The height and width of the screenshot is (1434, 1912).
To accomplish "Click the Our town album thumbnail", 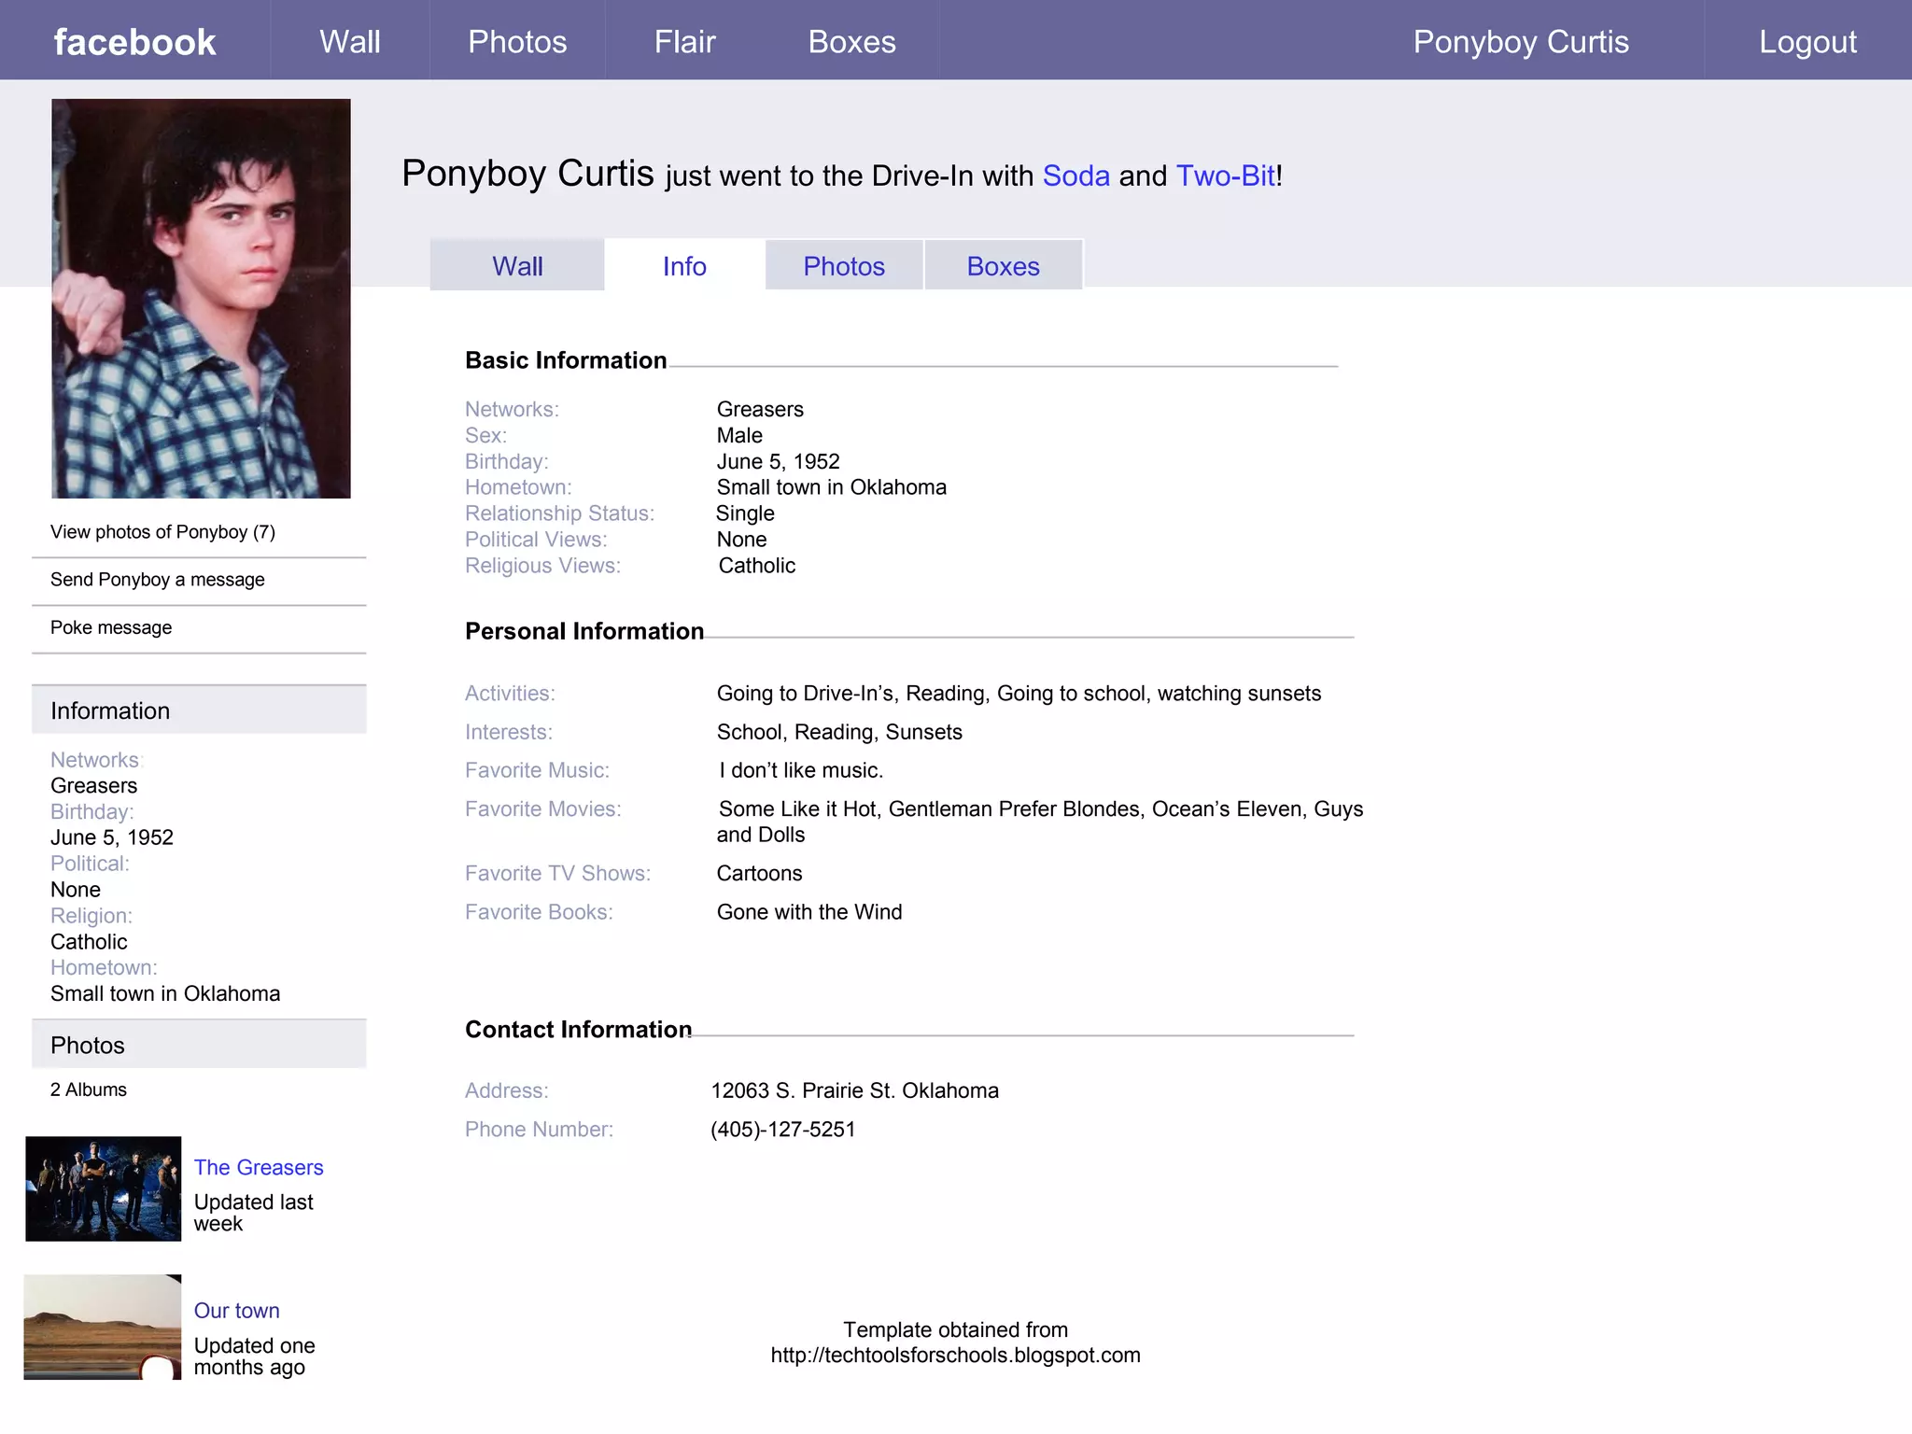I will (103, 1326).
